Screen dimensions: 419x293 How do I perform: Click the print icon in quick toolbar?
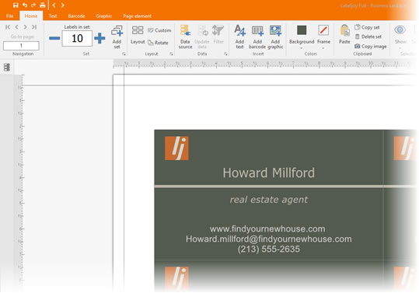point(42,5)
